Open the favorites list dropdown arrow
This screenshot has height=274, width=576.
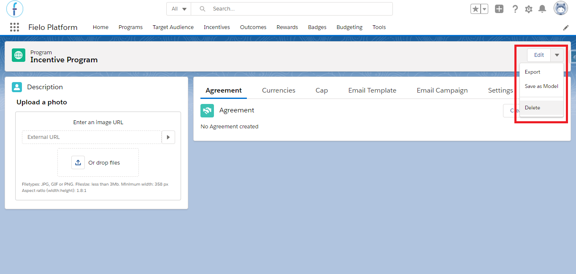click(x=484, y=9)
